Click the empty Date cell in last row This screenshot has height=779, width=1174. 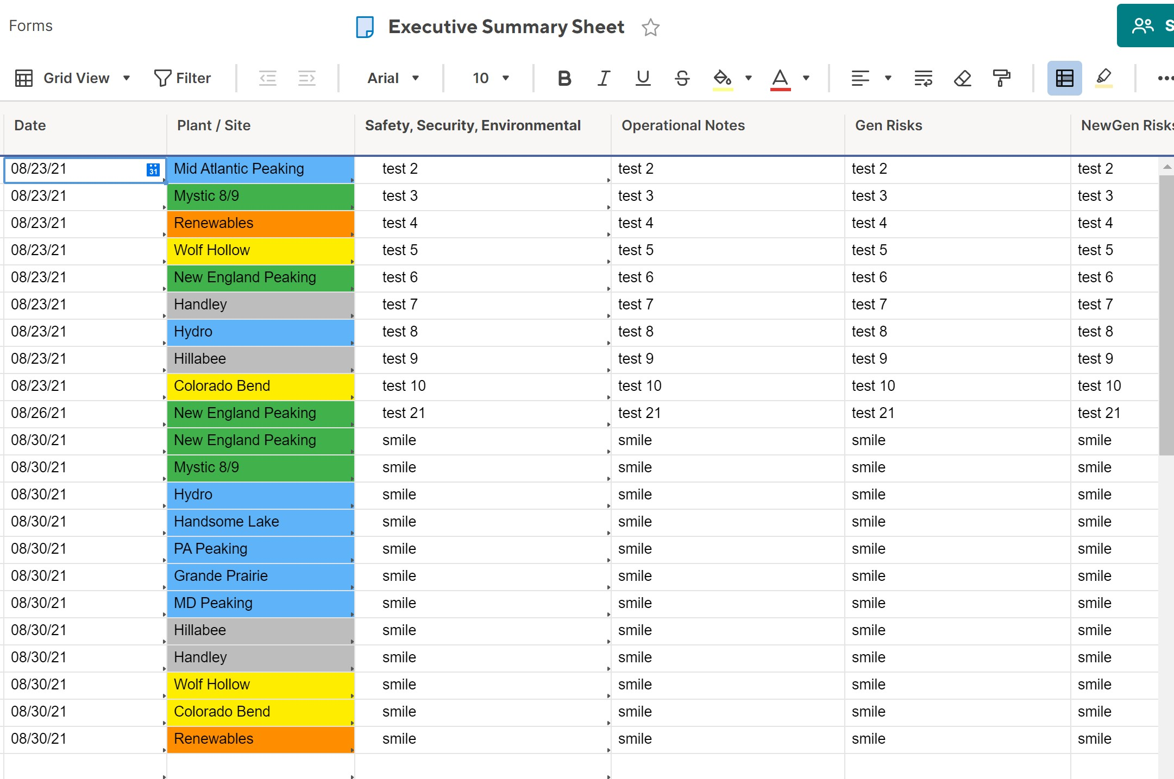pos(85,767)
